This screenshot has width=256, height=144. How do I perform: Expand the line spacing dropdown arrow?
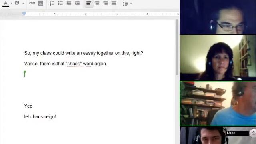coord(131,4)
